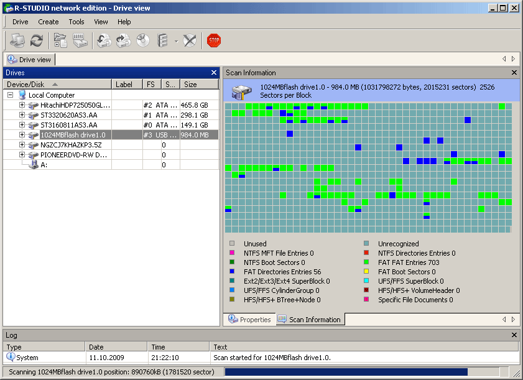
Task: Open the dropdown arrow beside the RAID icon
Action: [176, 42]
